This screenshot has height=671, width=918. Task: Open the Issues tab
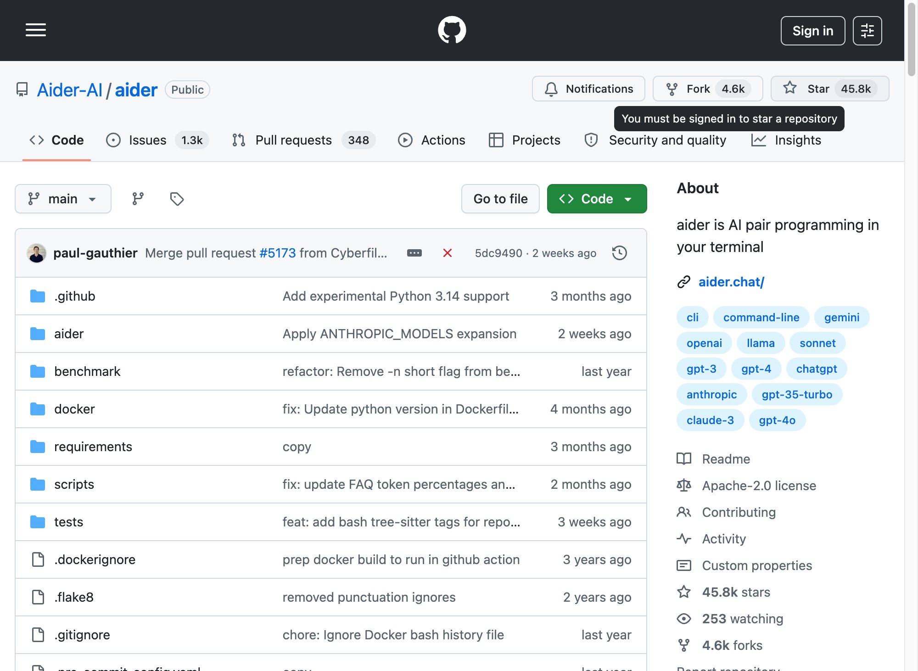pyautogui.click(x=157, y=140)
